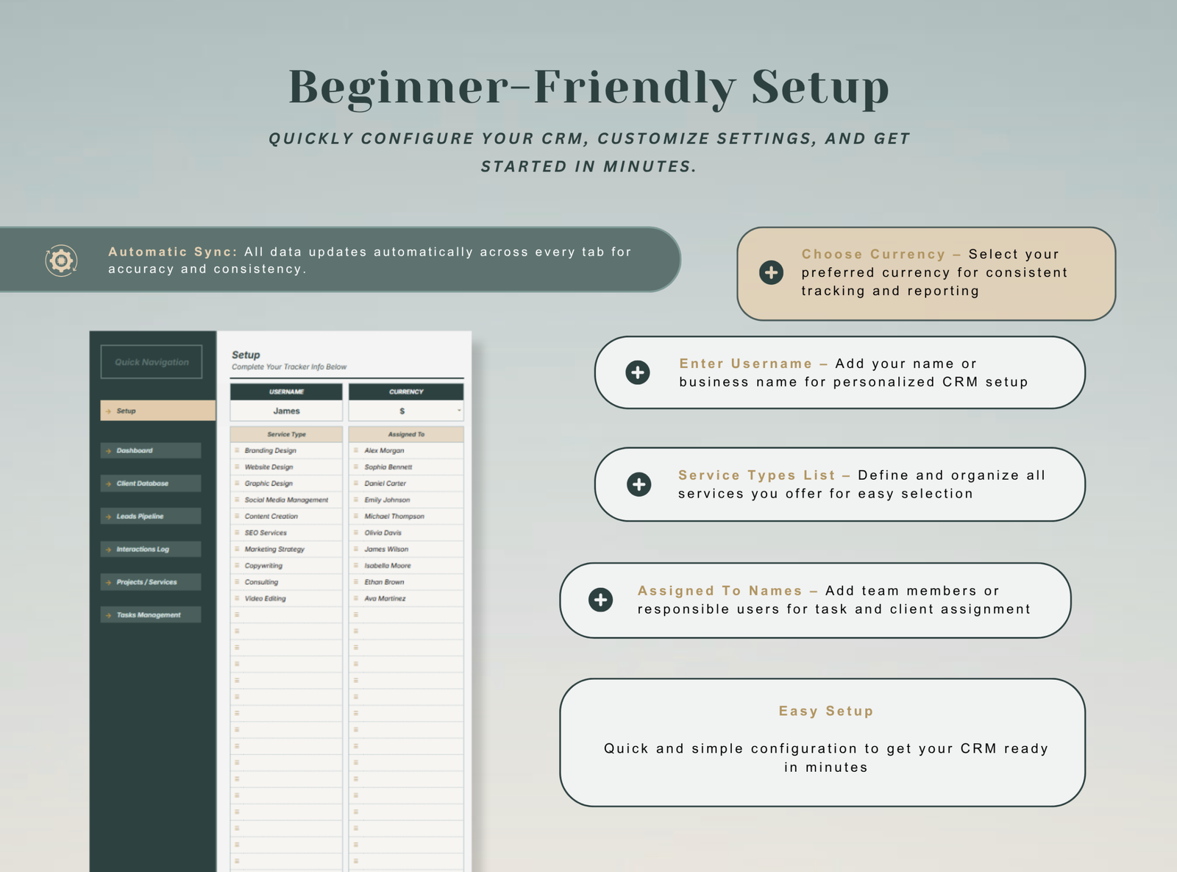Open the Dashboard navigation tab

(151, 450)
